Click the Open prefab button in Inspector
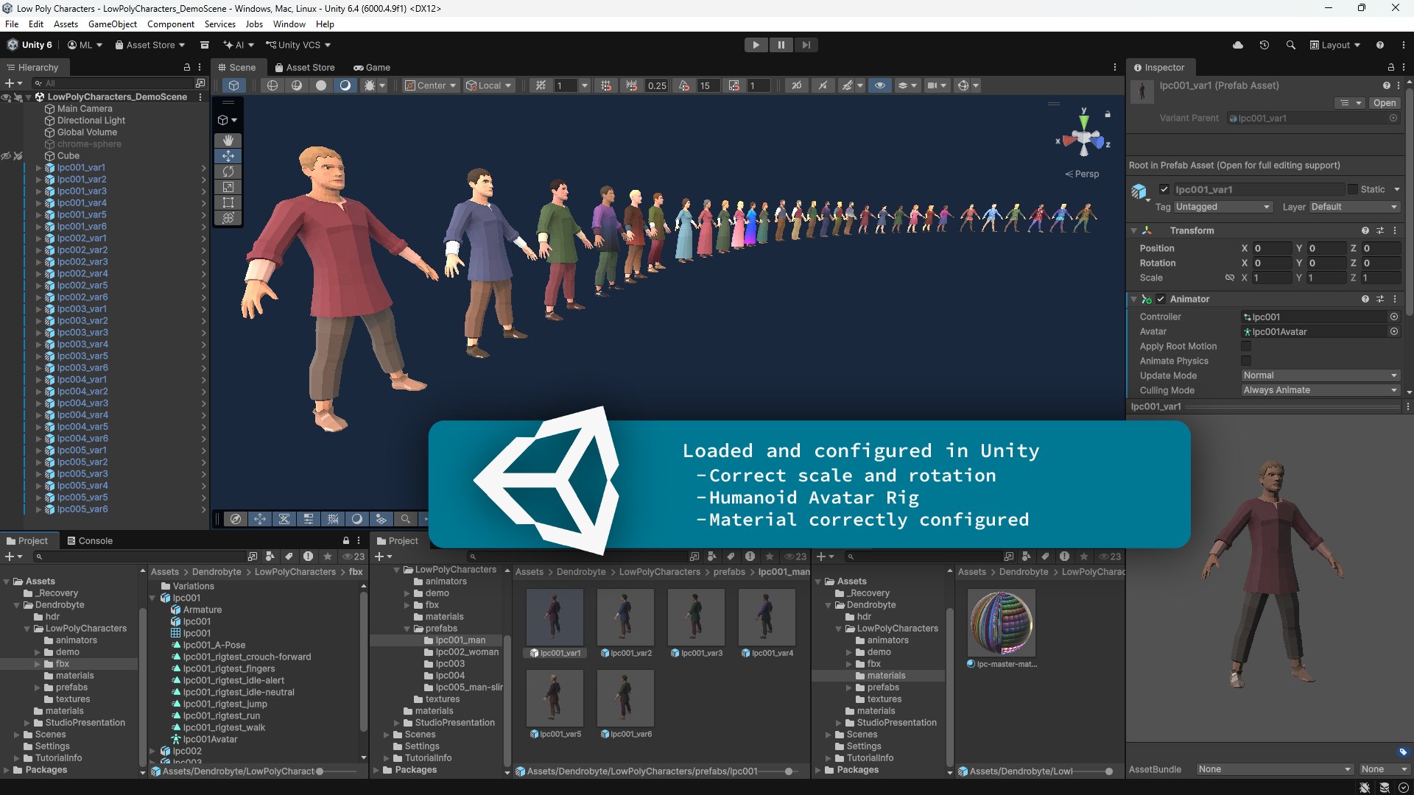Image resolution: width=1414 pixels, height=795 pixels. click(x=1385, y=103)
